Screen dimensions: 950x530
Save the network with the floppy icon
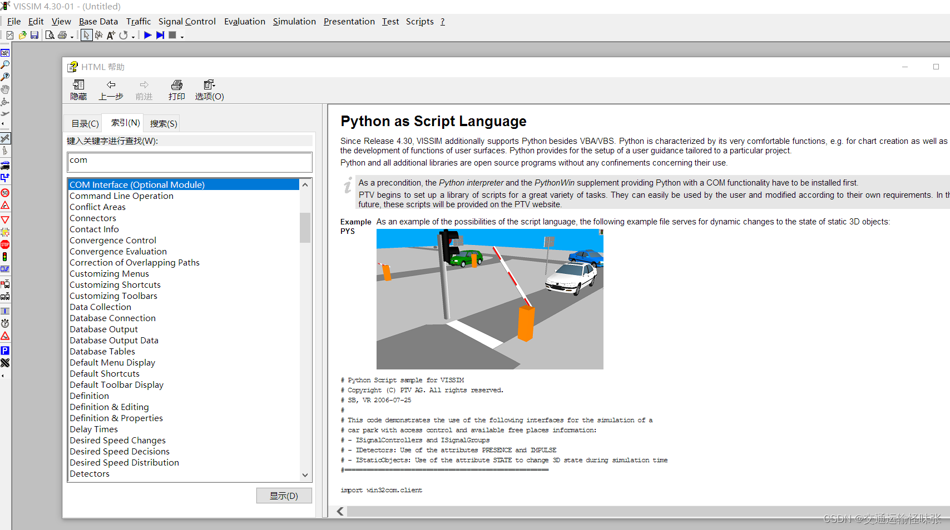34,35
